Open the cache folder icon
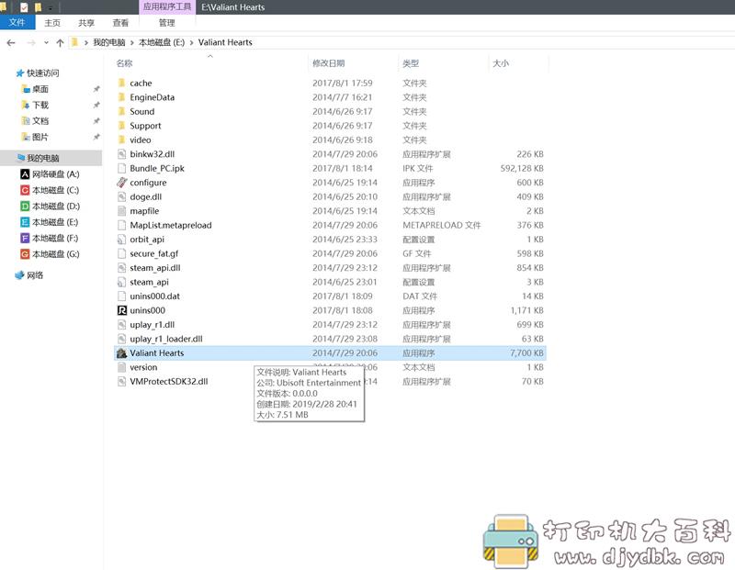Viewport: 735px width, 570px height. coord(122,83)
